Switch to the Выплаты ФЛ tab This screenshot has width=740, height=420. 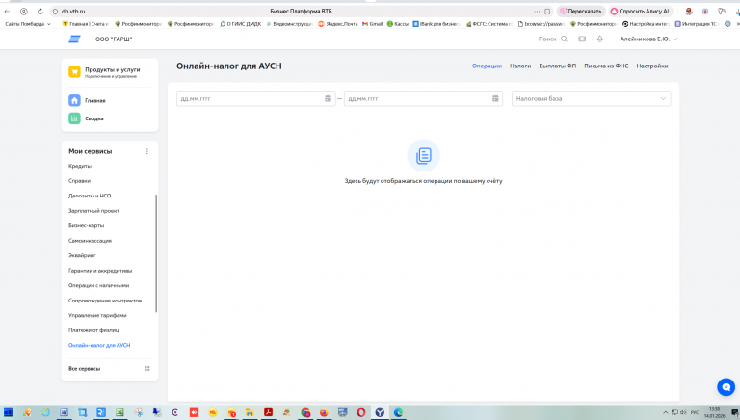point(557,66)
